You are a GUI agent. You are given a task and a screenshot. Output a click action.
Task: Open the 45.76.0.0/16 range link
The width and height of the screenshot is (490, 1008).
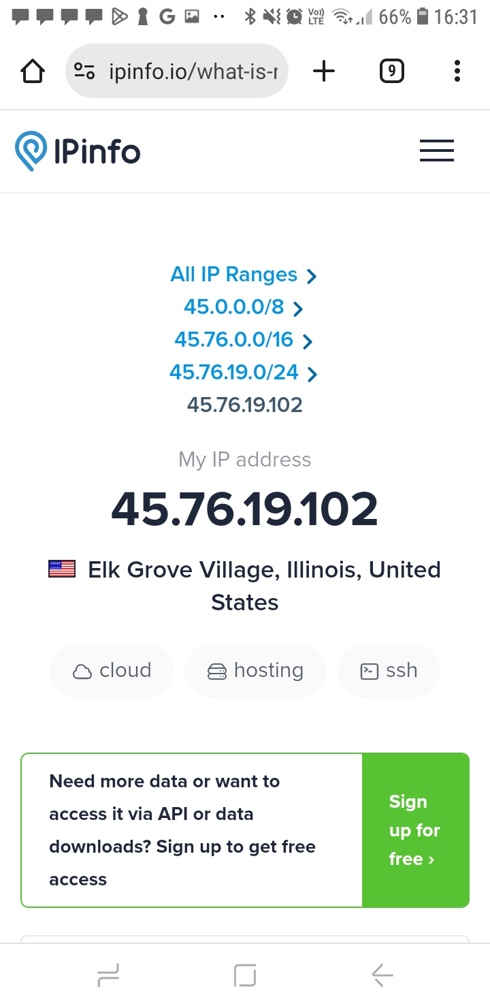point(233,339)
